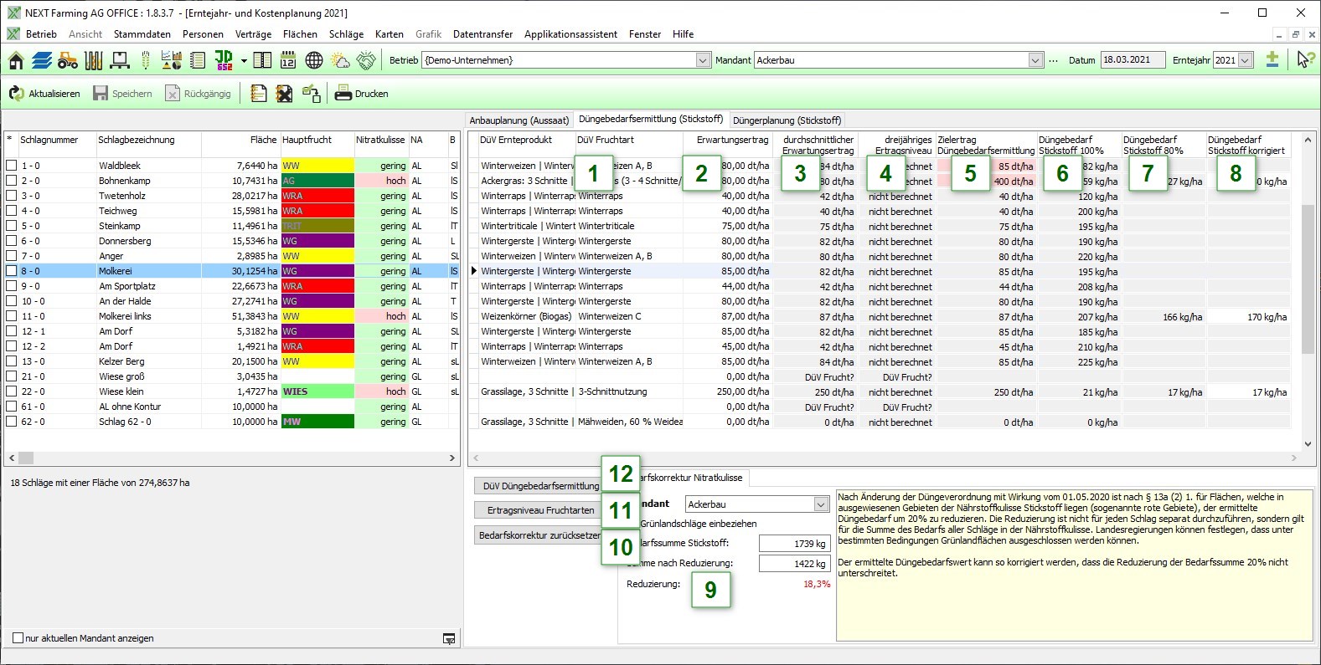Click the Datum field showing 18.03.2021

click(1131, 60)
